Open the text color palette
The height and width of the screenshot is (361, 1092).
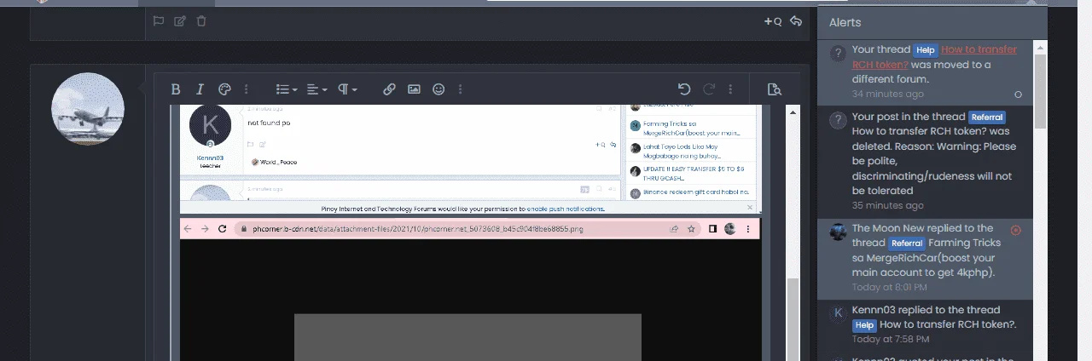pos(224,89)
